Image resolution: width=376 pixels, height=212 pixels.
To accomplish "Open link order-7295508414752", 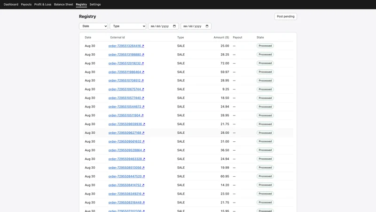I will 126,185.
